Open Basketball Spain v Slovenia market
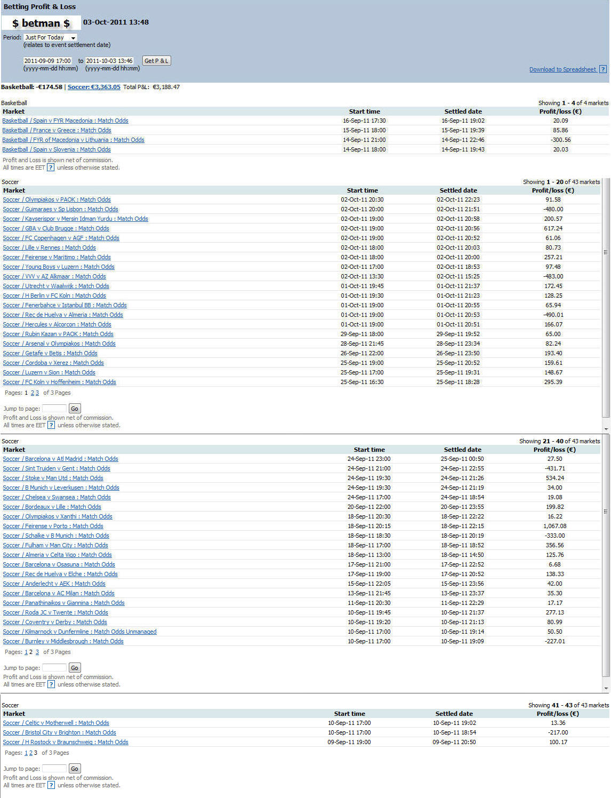Viewport: 611px width, 798px height. click(57, 149)
